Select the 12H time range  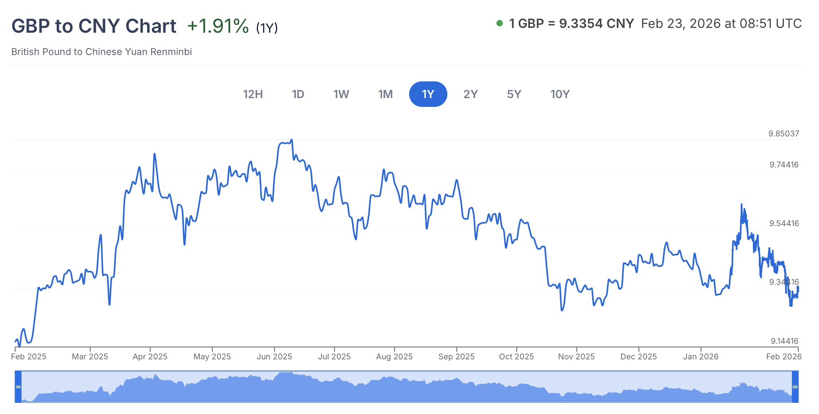click(x=253, y=94)
